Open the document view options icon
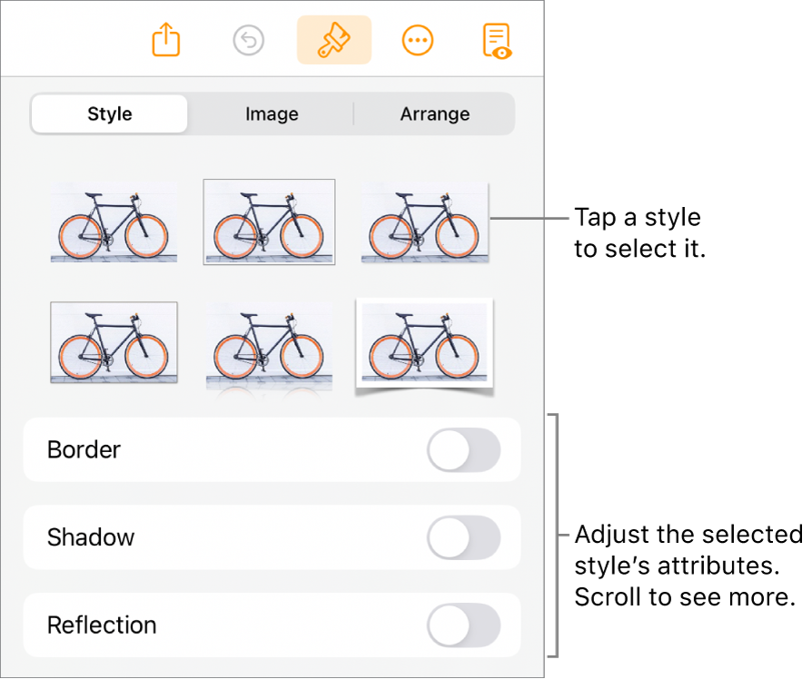812x679 pixels. coord(497,41)
